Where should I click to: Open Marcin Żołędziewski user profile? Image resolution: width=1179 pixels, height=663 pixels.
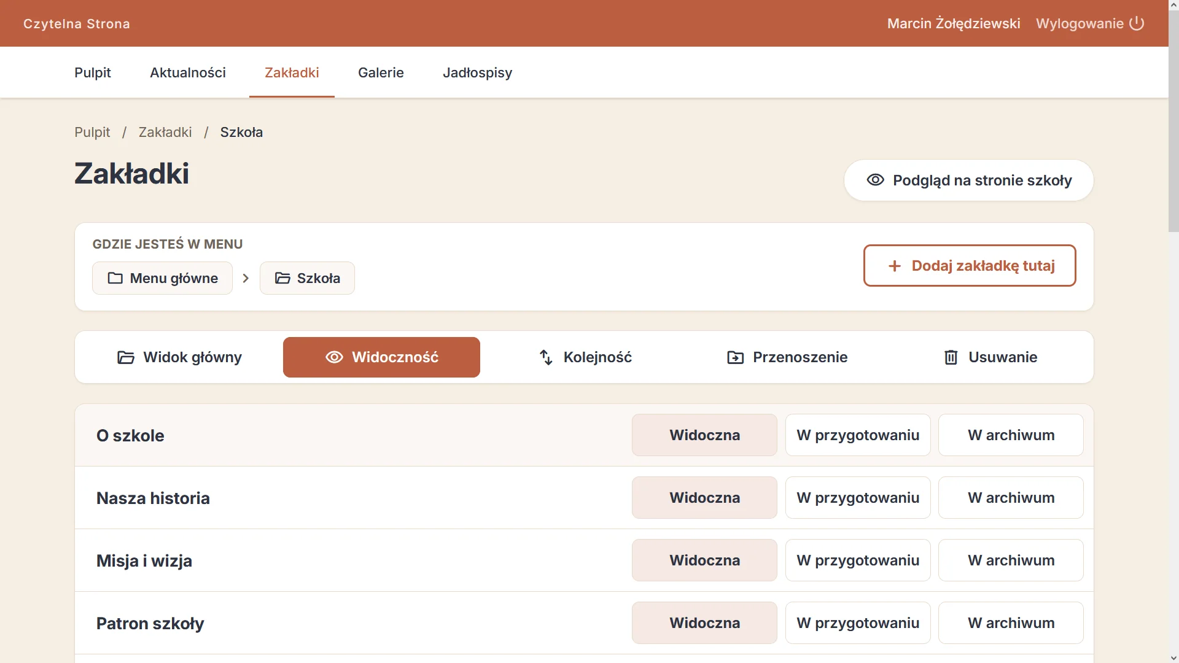(x=954, y=23)
